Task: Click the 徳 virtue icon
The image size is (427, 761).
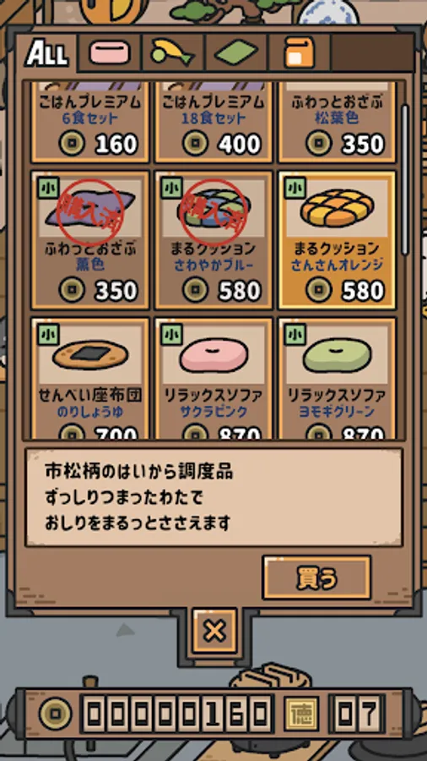Action: click(x=301, y=714)
